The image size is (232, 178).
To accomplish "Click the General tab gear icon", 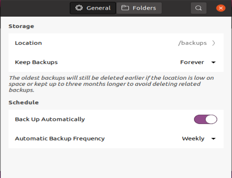I will (x=79, y=8).
